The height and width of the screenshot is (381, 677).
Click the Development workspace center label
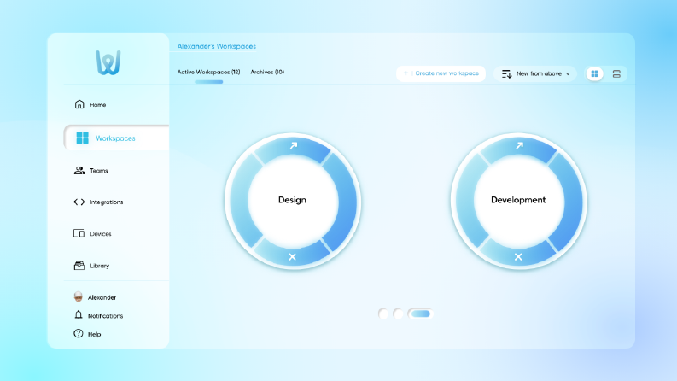(x=518, y=200)
